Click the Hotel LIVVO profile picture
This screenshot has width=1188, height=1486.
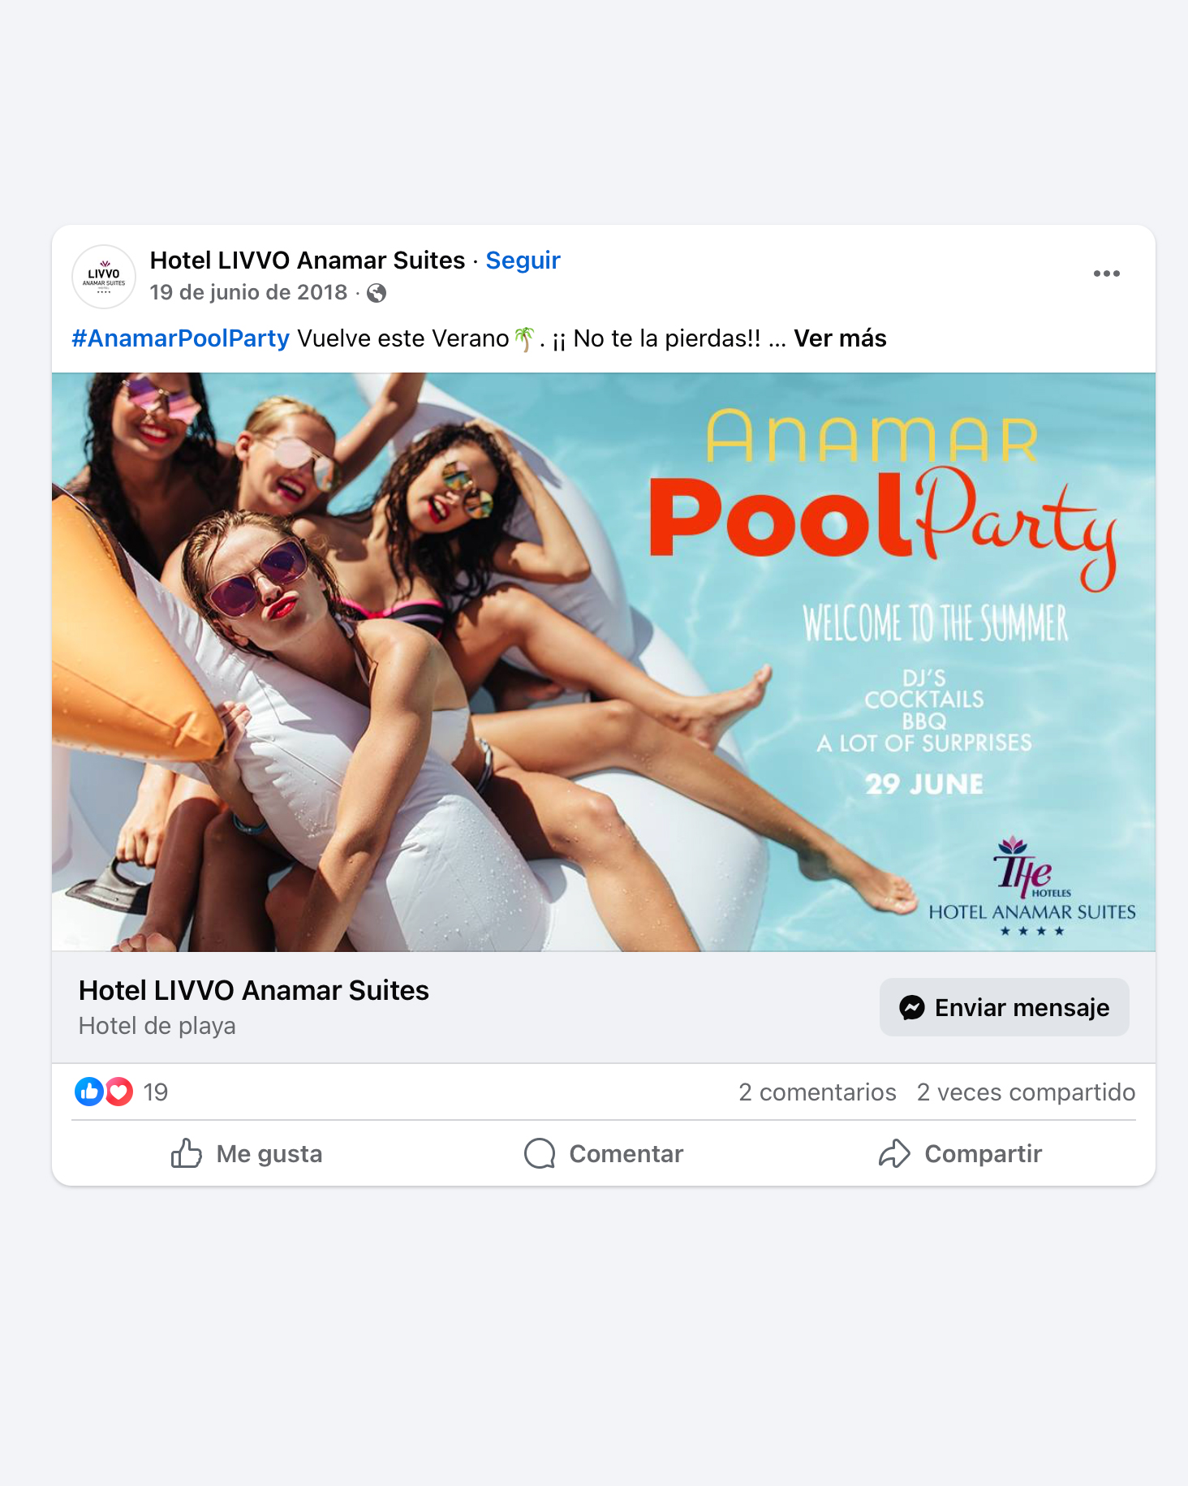tap(104, 277)
